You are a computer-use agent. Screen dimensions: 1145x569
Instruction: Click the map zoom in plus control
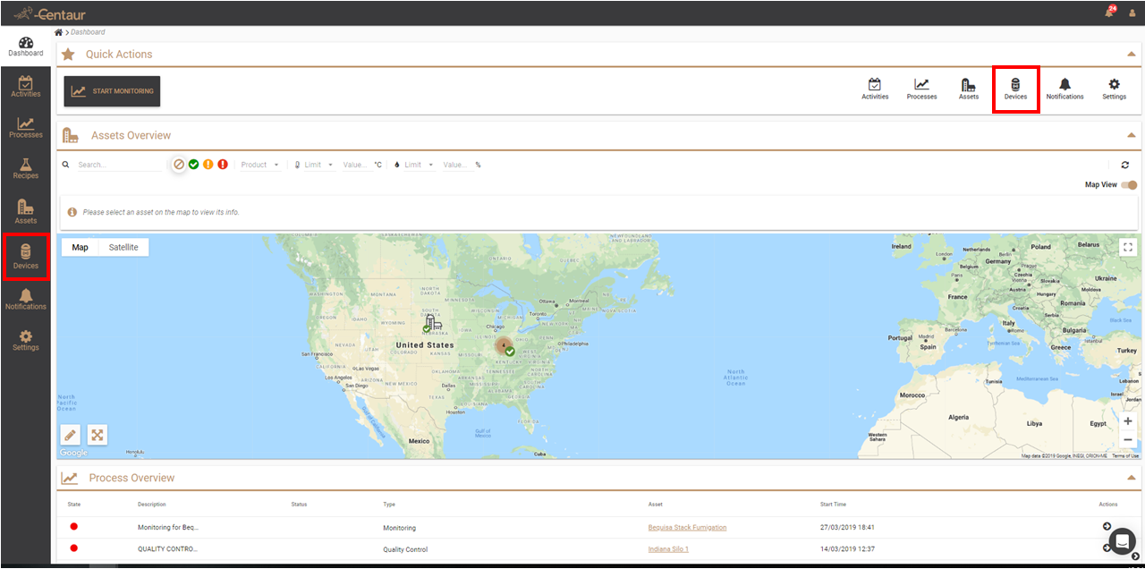(1128, 421)
